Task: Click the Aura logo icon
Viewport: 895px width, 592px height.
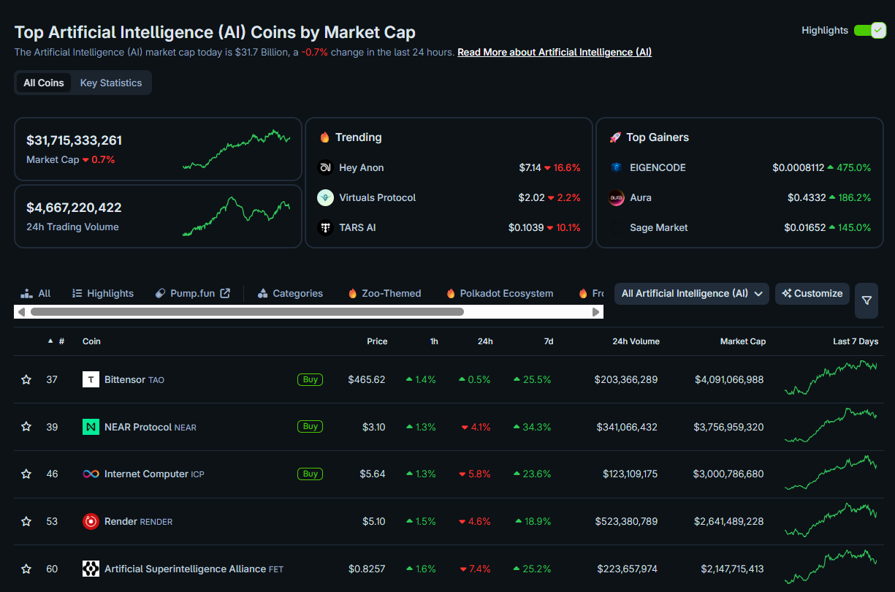Action: click(617, 197)
